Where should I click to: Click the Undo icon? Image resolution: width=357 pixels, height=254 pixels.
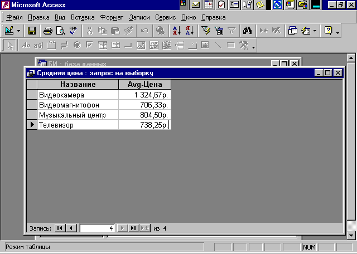[144, 31]
